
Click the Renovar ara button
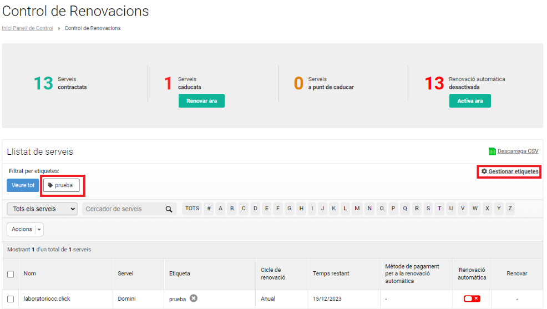tap(201, 101)
